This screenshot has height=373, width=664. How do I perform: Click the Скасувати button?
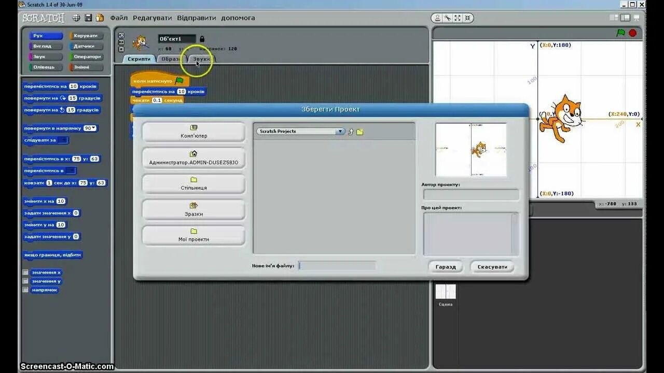(492, 267)
